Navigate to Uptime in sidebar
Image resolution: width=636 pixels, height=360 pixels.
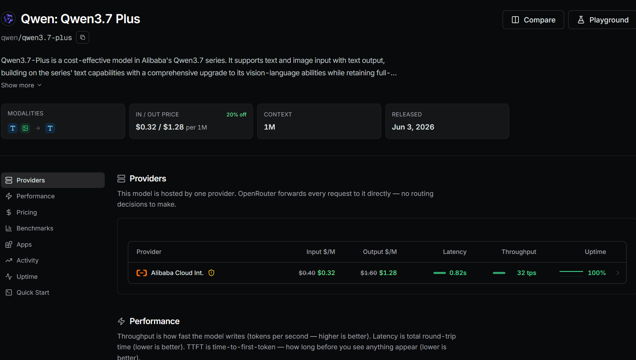tap(53, 276)
